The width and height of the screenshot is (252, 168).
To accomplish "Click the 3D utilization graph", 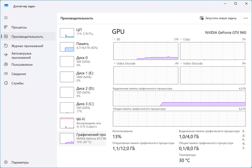I will pos(146,51).
